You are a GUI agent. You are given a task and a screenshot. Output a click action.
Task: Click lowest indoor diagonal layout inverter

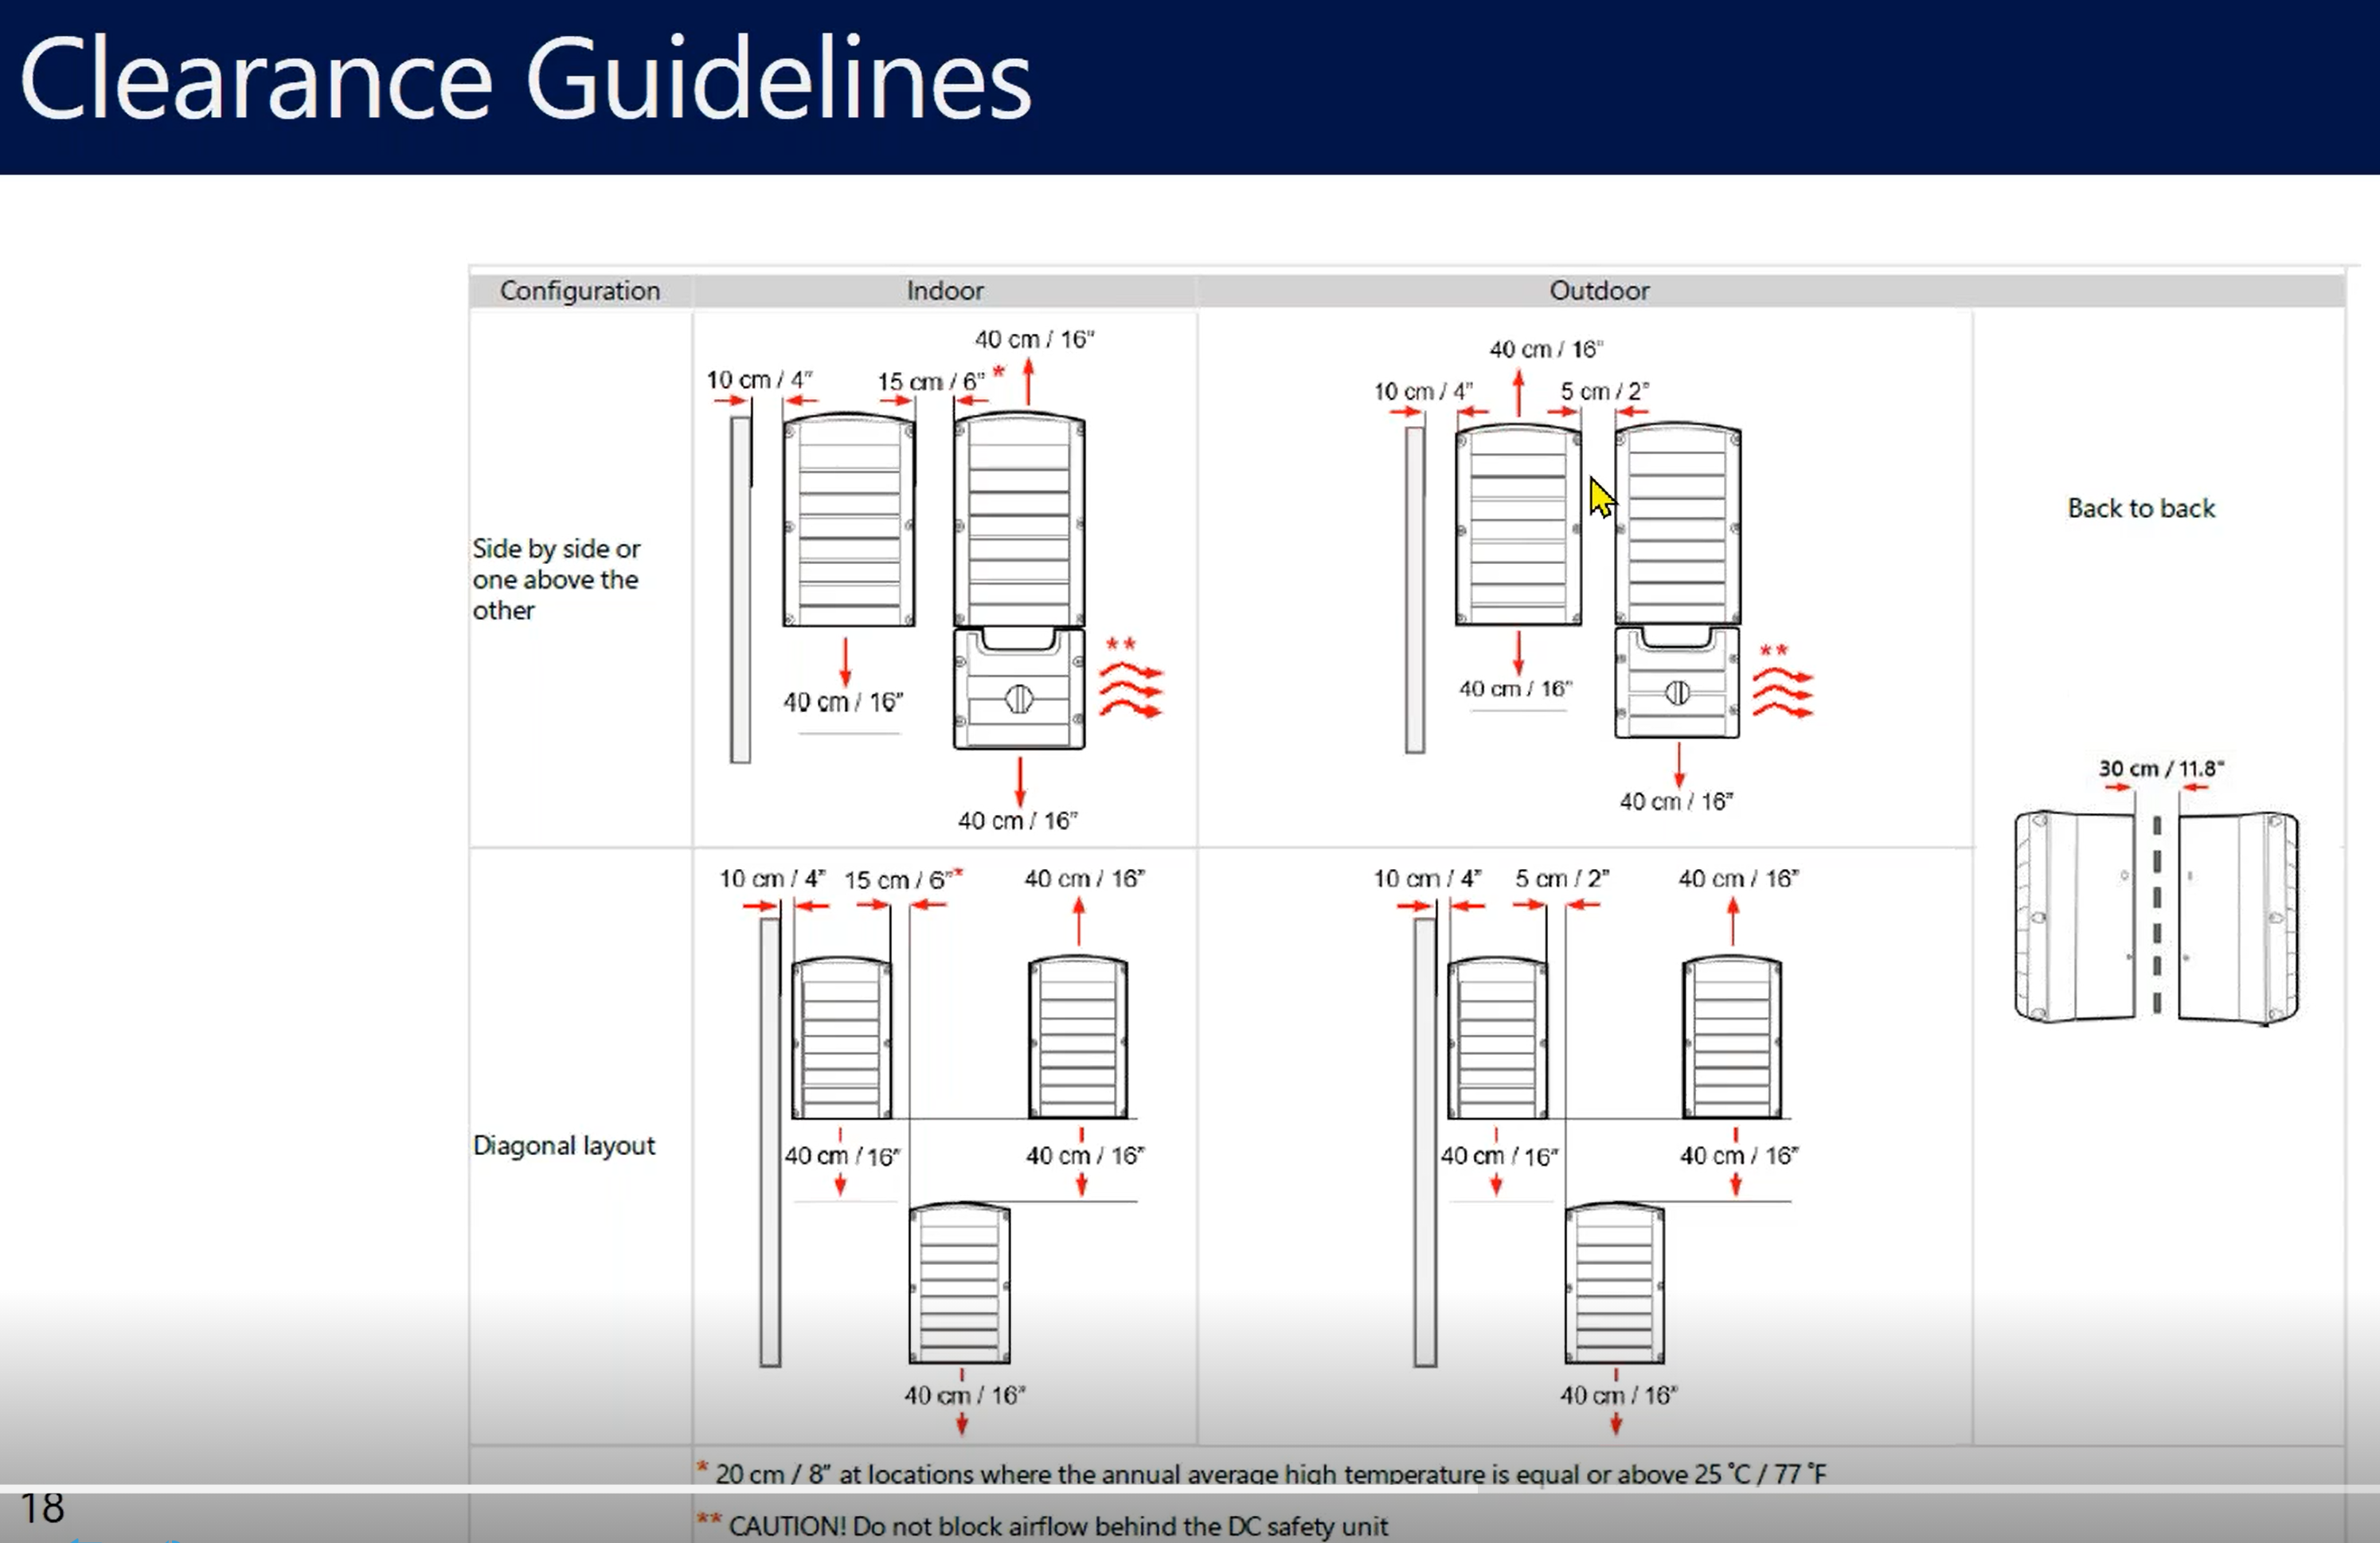(x=959, y=1284)
